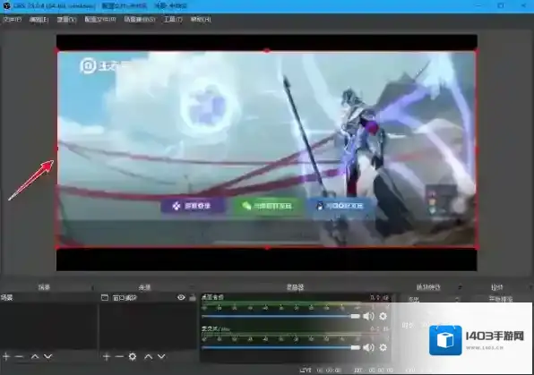Hide the 窗口捕获 source using its eye icon
The height and width of the screenshot is (375, 534).
(x=181, y=297)
